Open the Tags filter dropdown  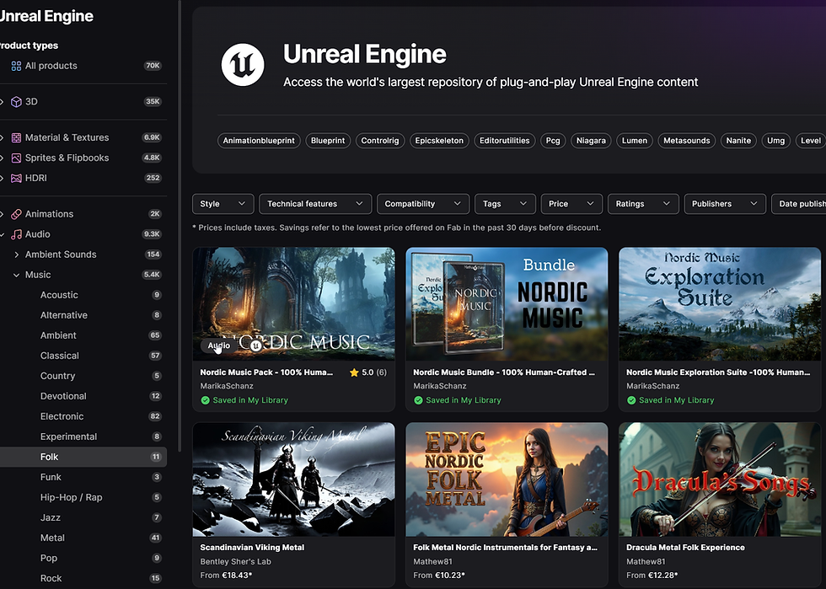point(505,204)
